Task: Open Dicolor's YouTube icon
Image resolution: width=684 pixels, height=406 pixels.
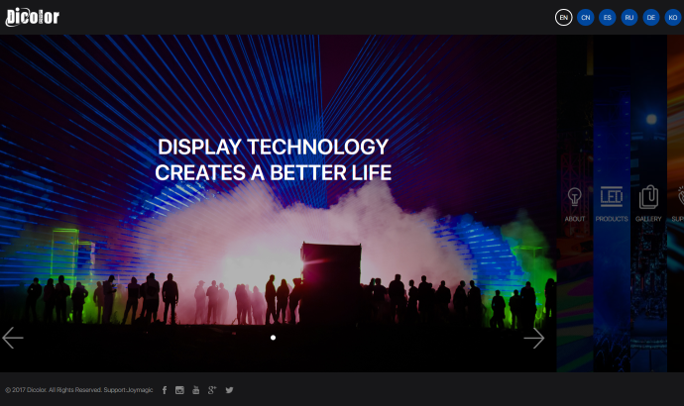Action: [196, 390]
